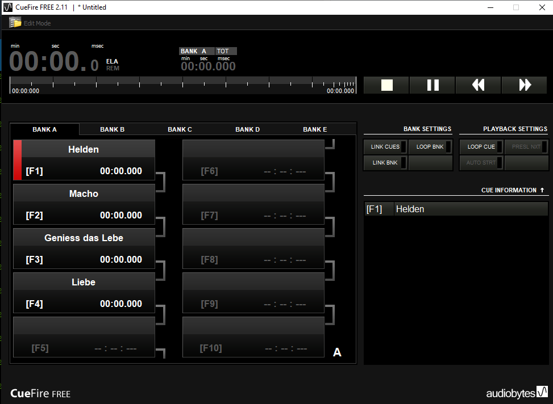Select TOT total time display label
The image size is (553, 404).
pyautogui.click(x=226, y=51)
